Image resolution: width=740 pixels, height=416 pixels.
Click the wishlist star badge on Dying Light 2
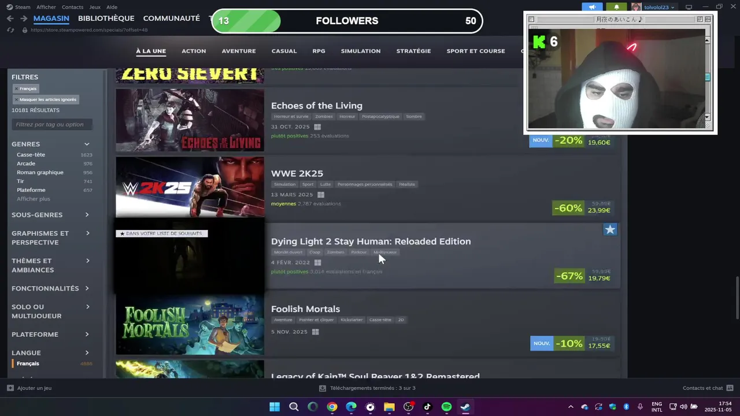(x=610, y=230)
